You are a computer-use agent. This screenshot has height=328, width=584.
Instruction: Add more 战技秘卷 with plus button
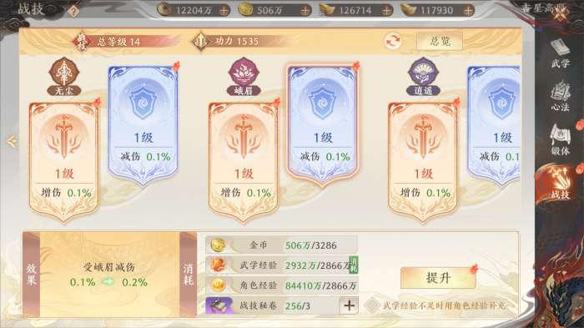pyautogui.click(x=349, y=305)
